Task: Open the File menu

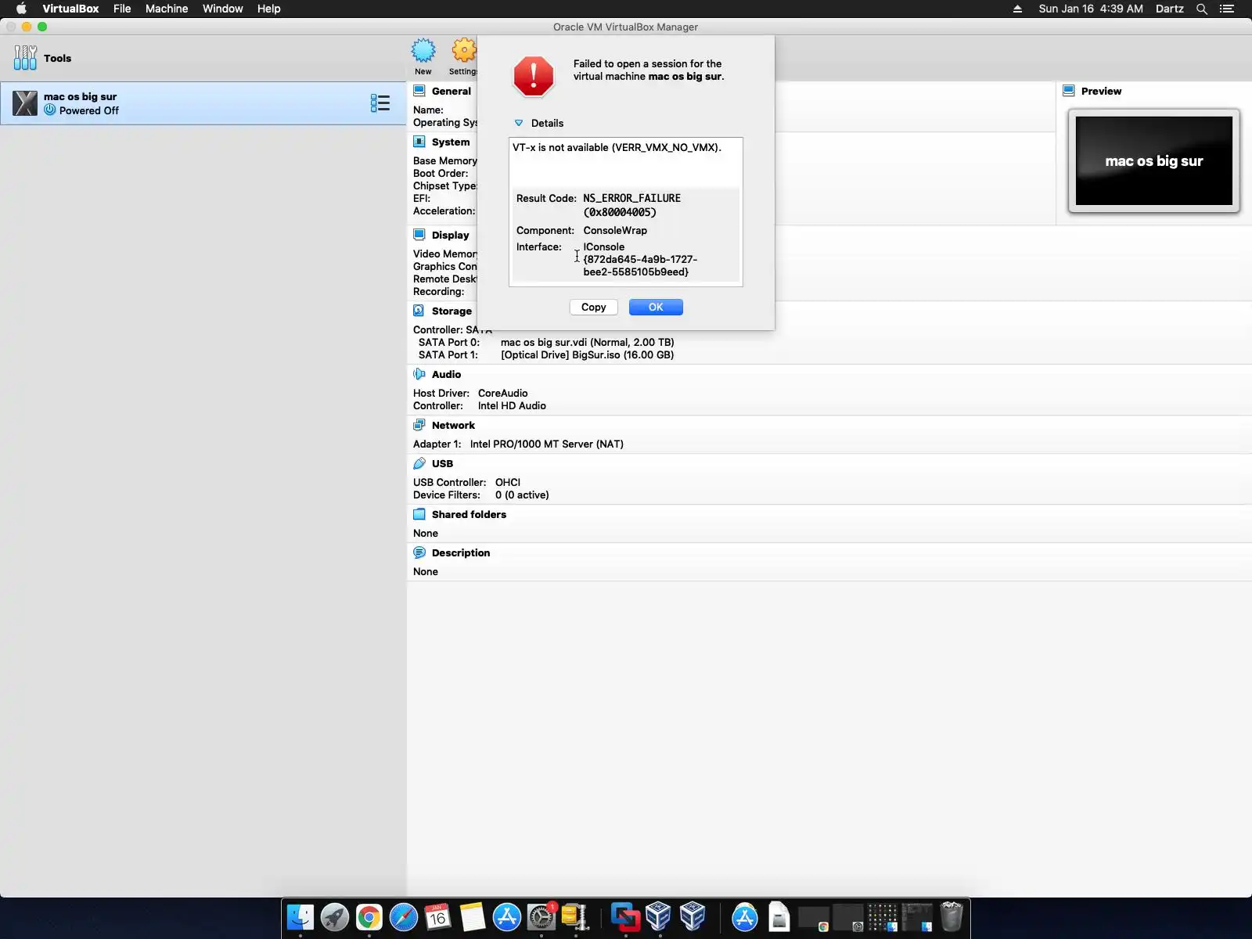Action: 122,9
